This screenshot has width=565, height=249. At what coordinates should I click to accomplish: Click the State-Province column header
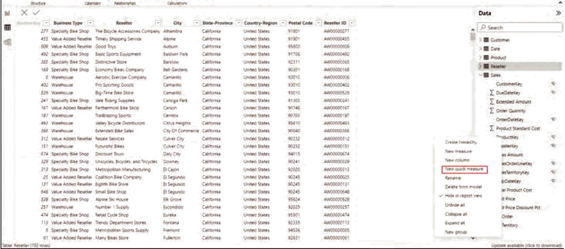pyautogui.click(x=217, y=23)
